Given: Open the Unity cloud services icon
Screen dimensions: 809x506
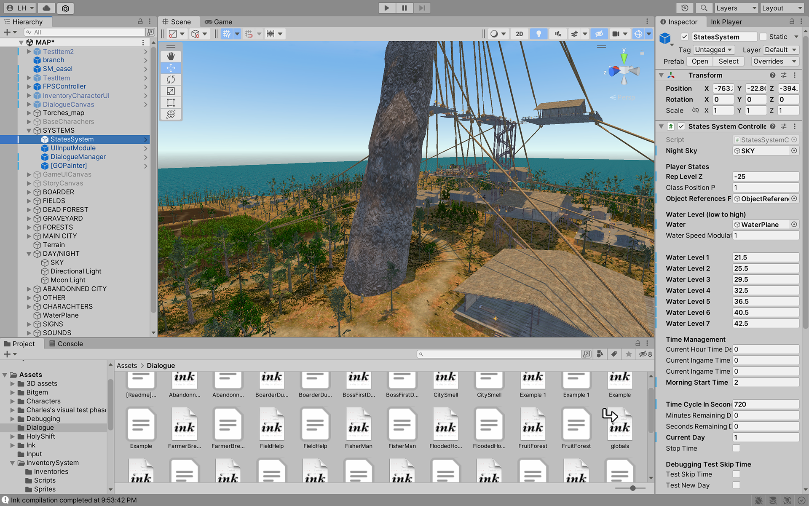Looking at the screenshot, I should tap(47, 8).
